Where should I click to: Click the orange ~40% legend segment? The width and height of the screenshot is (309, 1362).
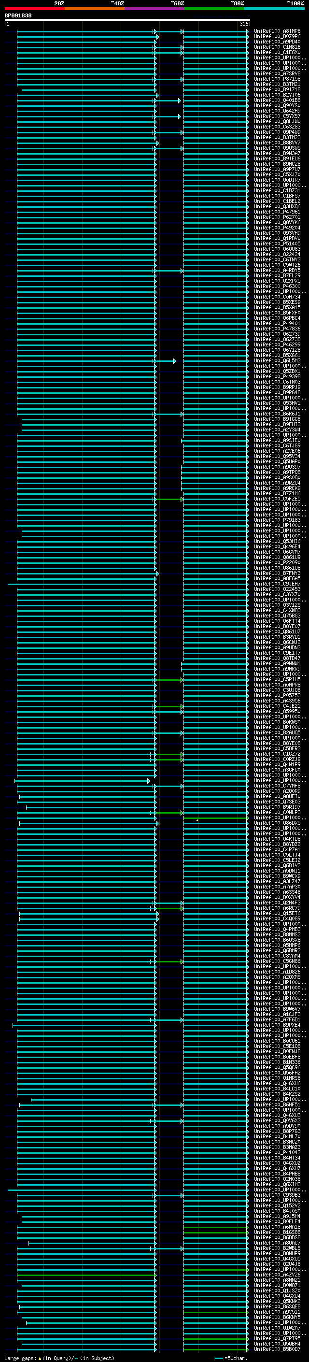coord(95,9)
